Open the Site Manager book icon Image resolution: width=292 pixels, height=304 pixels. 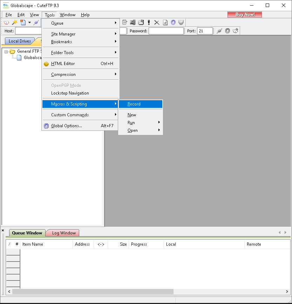(x=6, y=22)
